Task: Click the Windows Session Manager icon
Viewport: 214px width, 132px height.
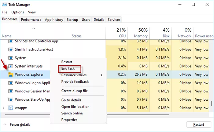Action: tap(11, 91)
